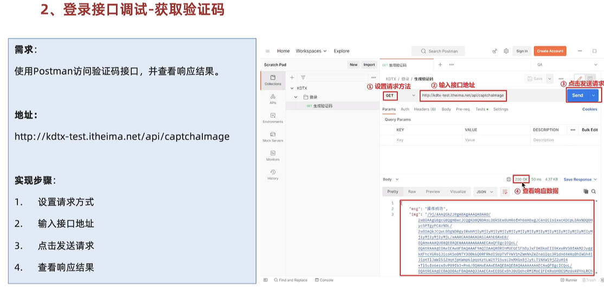Switch to the request Settings tab
This screenshot has width=604, height=296.
pos(501,110)
